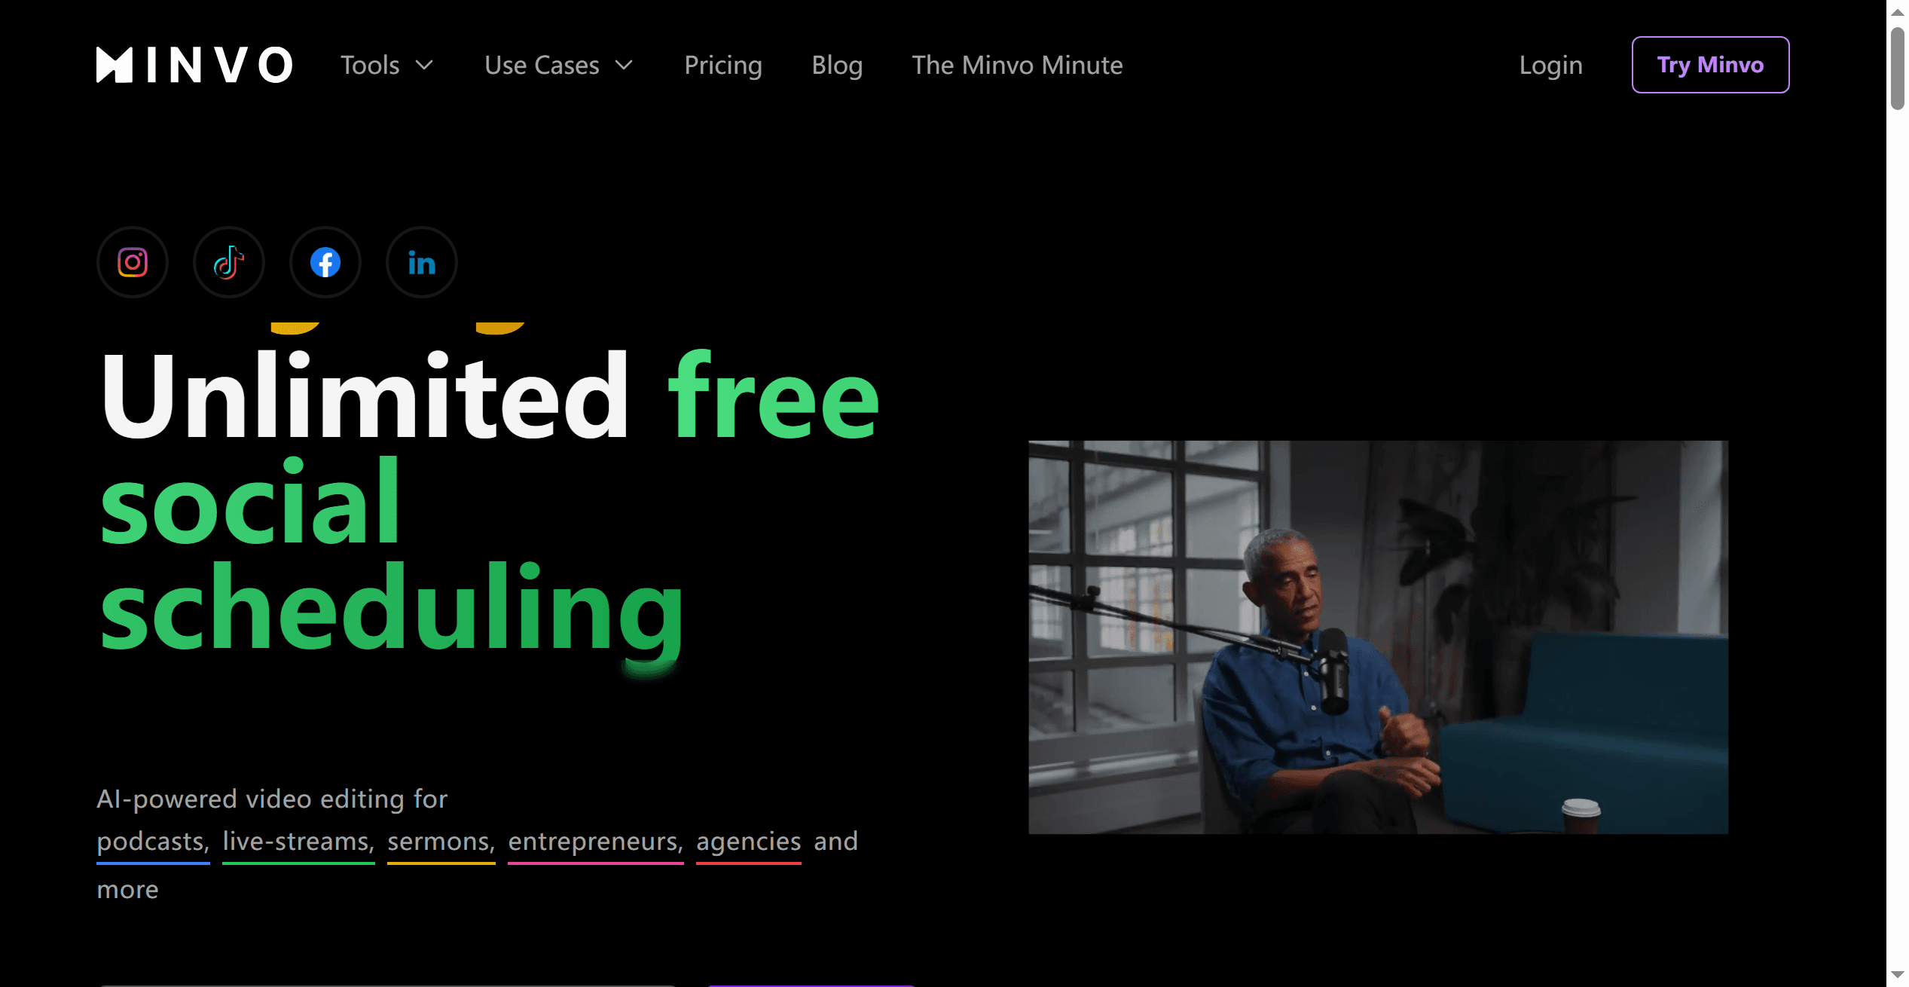Follow the sermons link
The width and height of the screenshot is (1909, 987).
[x=441, y=842]
